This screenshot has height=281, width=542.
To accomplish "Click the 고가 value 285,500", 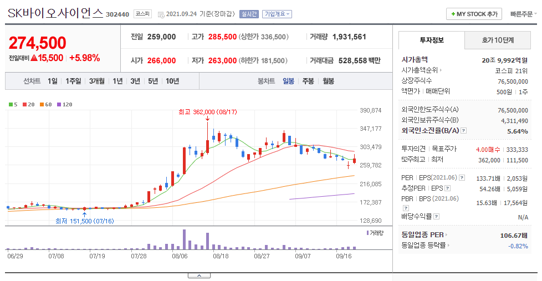I will 222,37.
